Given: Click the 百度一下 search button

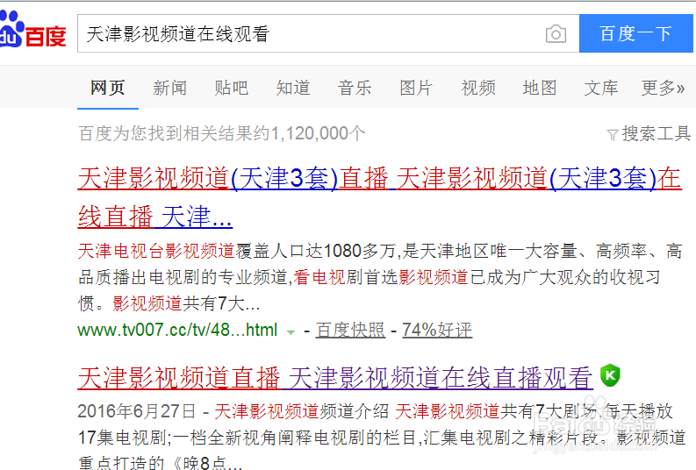Looking at the screenshot, I should click(x=636, y=33).
